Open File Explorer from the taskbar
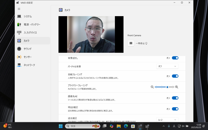The width and height of the screenshot is (208, 130). [119, 126]
